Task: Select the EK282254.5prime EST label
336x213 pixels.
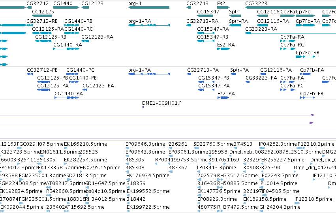Action: point(85,159)
